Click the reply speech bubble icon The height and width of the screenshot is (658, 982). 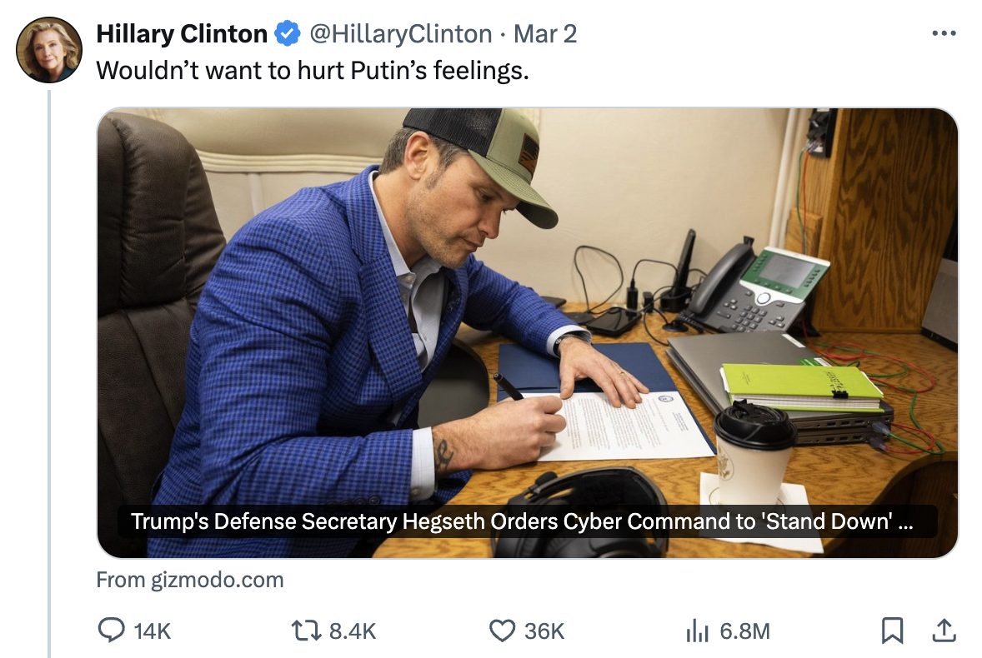[x=111, y=631]
